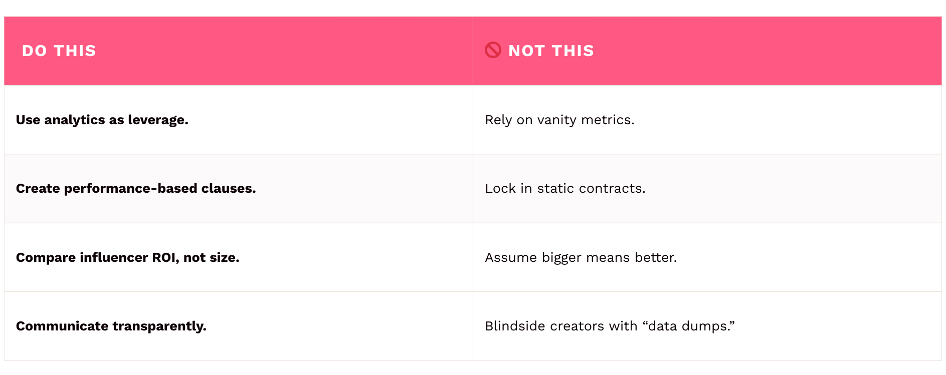Select the "Create performance-based clauses." text
Viewport: 946px width, 375px height.
(x=136, y=188)
